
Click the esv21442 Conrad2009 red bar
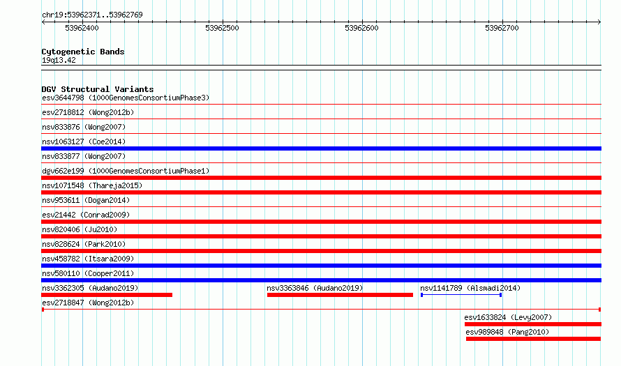[321, 222]
